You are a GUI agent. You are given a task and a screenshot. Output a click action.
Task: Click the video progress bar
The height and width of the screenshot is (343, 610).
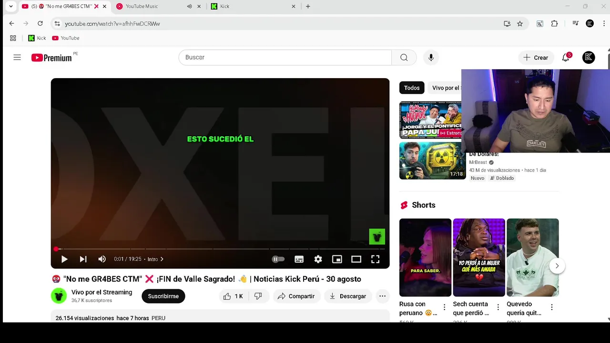[x=220, y=249]
